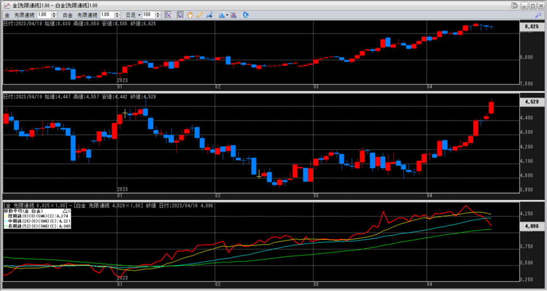Toggle the crosshair cursor display button
The height and width of the screenshot is (291, 547).
[168, 14]
